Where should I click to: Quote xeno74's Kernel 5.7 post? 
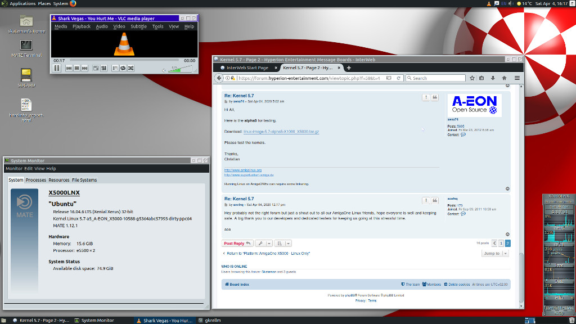[x=435, y=97]
